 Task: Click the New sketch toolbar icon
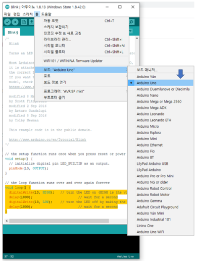click(24, 22)
